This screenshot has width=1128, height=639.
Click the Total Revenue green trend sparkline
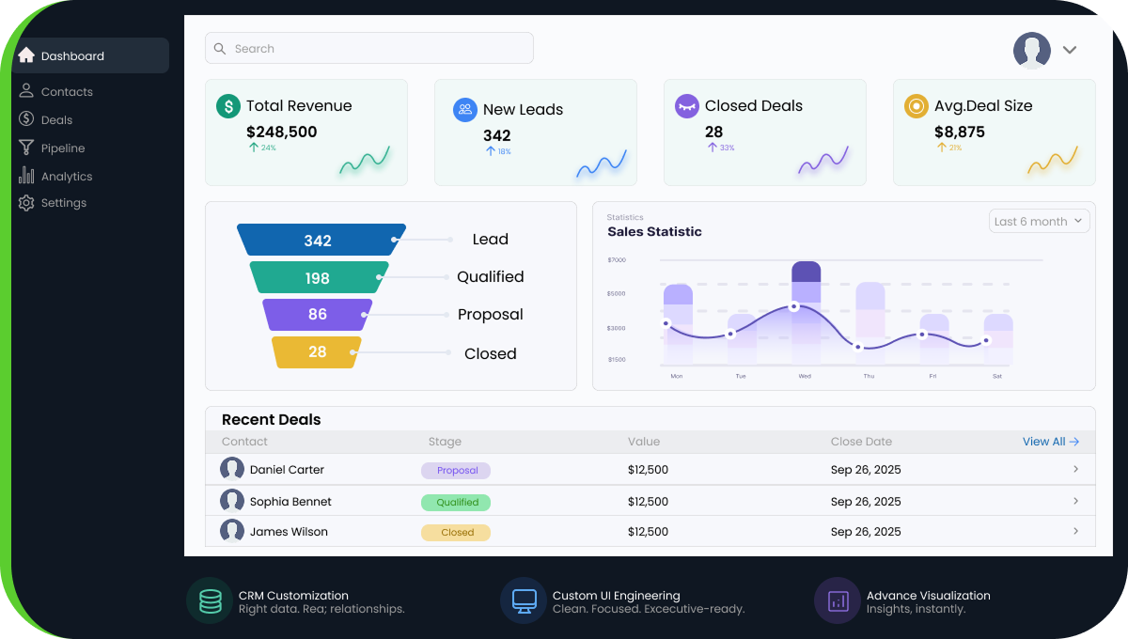pos(365,161)
